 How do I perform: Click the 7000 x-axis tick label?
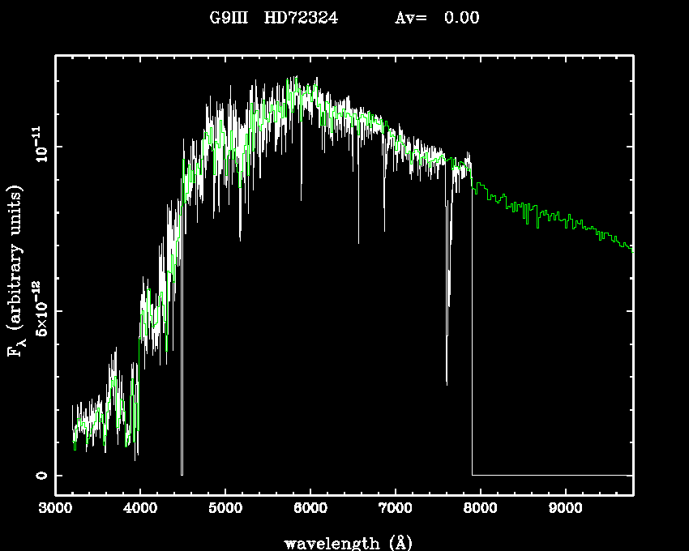[x=395, y=509]
